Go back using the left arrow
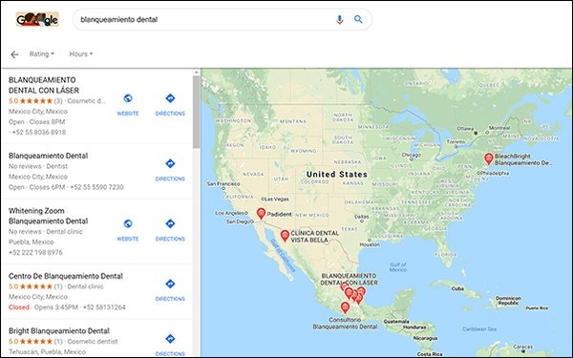Viewport: 573px width, 358px height. point(14,54)
